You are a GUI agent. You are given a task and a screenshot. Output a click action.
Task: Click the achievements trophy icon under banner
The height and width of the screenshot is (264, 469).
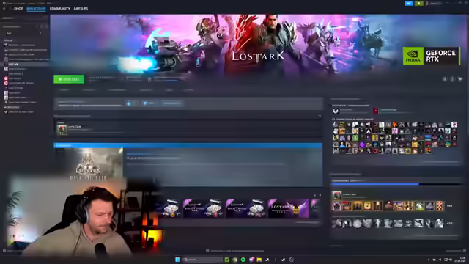149,79
